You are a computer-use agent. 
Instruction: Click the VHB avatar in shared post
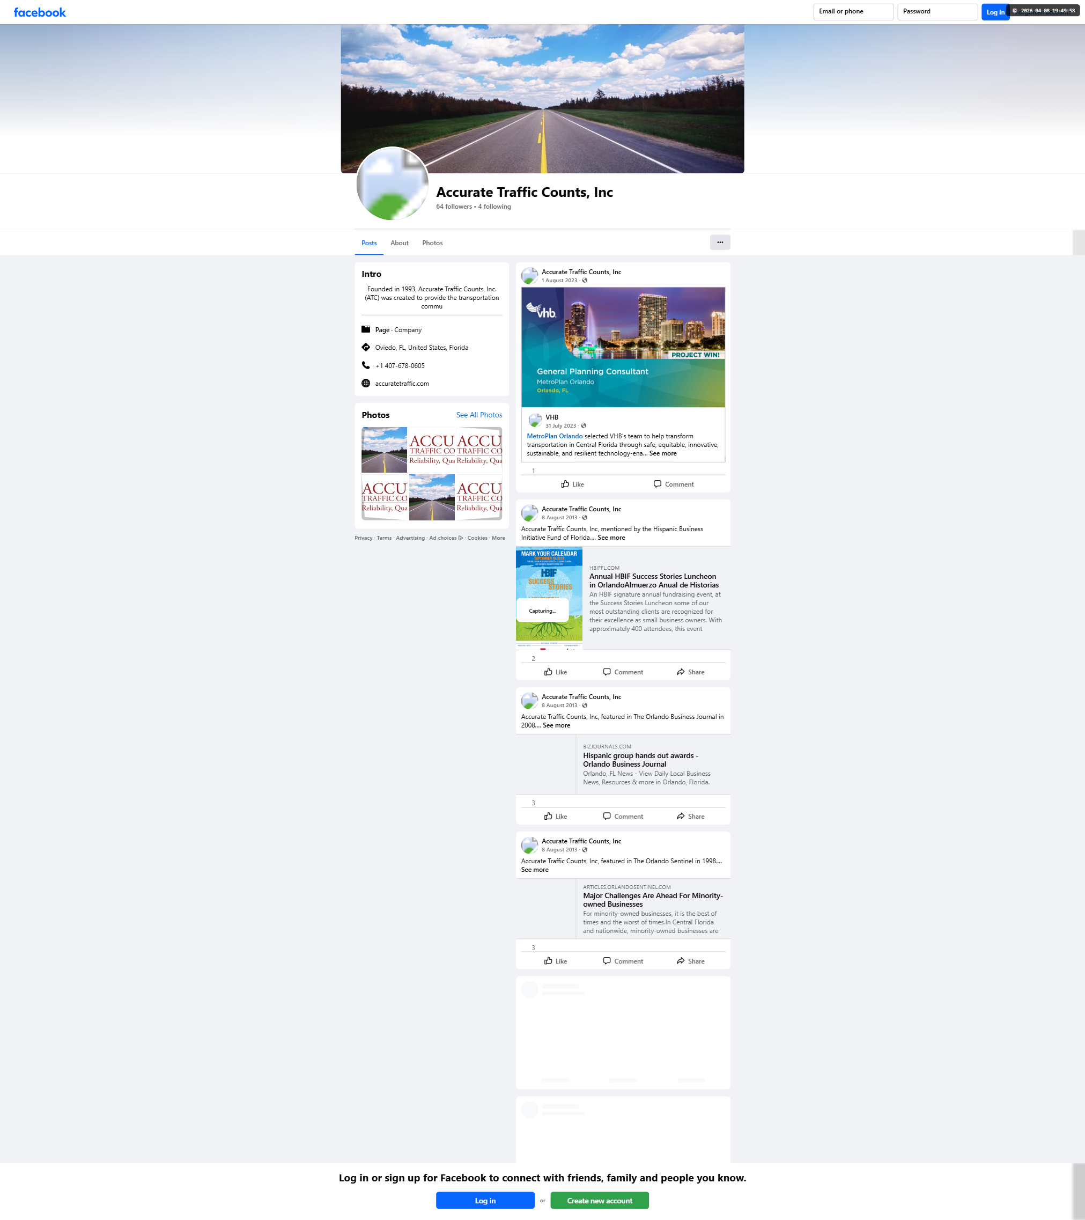point(535,420)
